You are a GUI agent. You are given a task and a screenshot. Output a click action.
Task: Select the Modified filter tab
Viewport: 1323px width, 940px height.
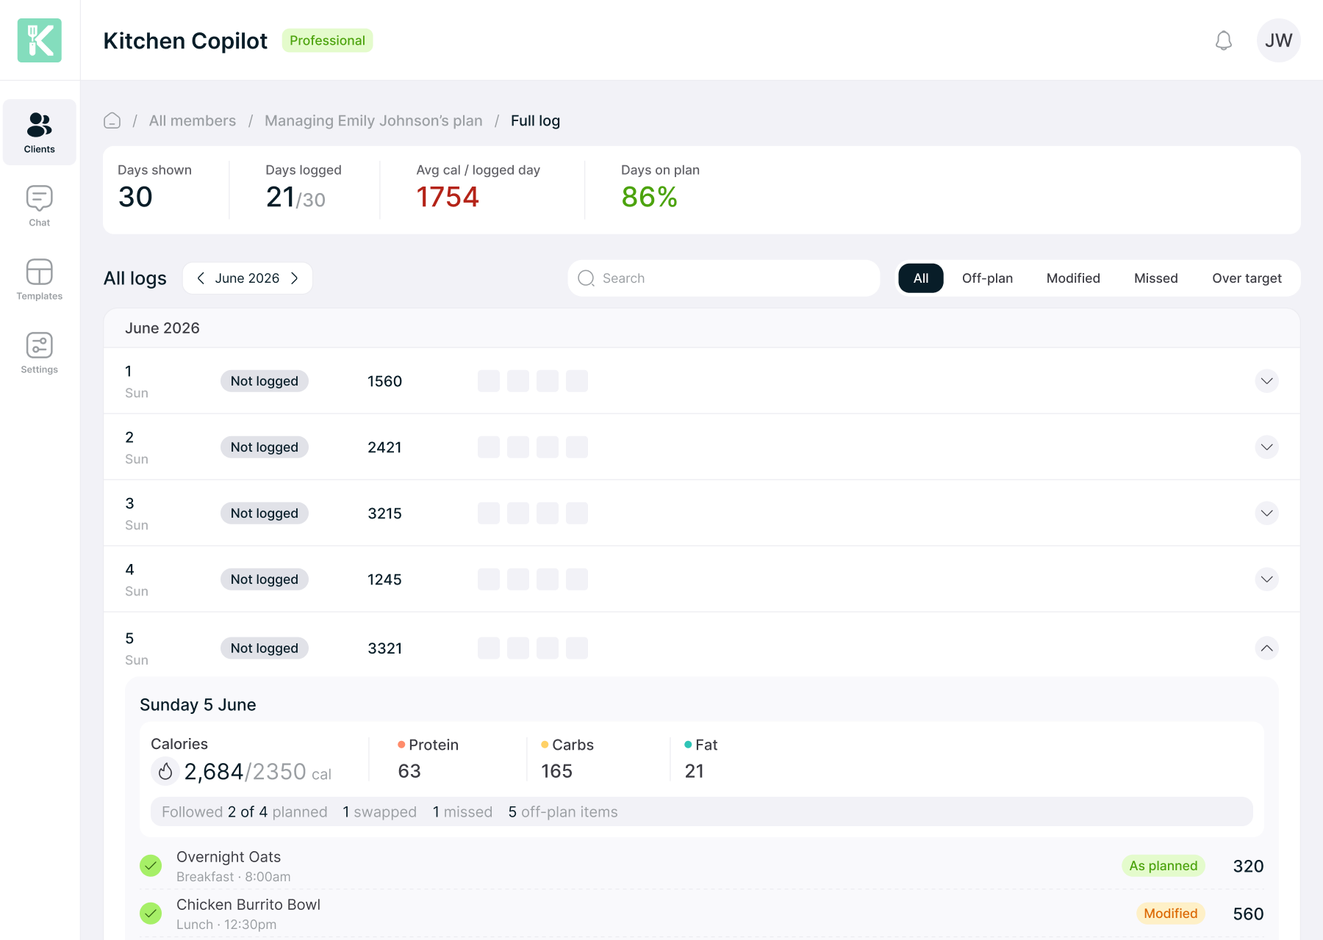(x=1073, y=278)
